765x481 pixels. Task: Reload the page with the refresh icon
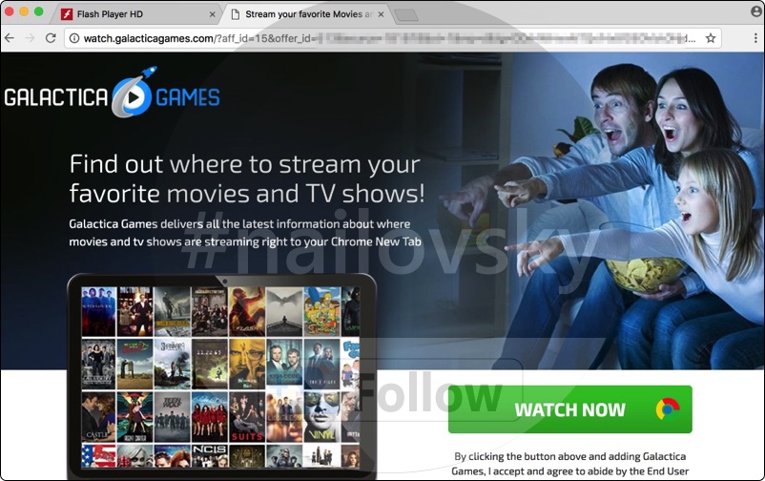51,38
